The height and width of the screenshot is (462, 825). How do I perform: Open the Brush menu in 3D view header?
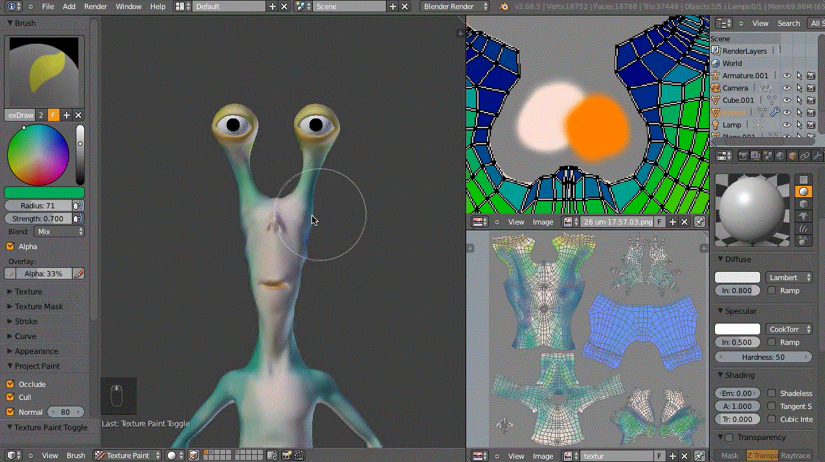(x=76, y=456)
